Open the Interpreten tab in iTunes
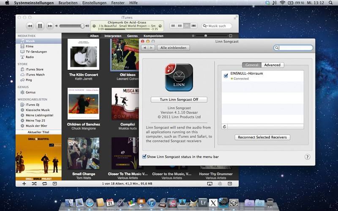338x211 pixels. [x=113, y=36]
